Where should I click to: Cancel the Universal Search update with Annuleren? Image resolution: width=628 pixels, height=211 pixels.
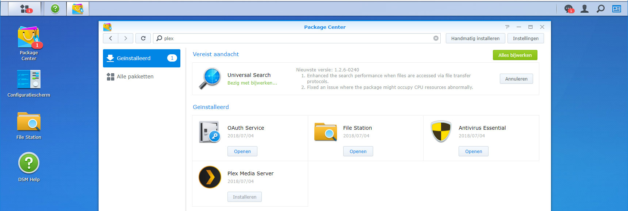tap(516, 79)
